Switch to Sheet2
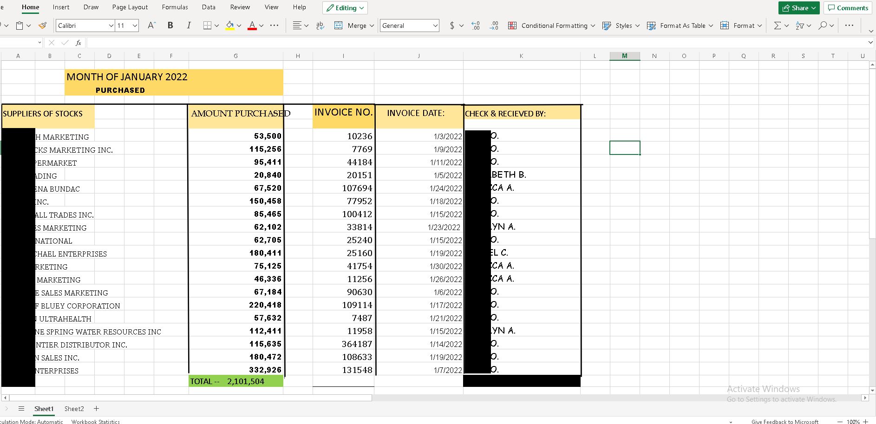Image resolution: width=876 pixels, height=424 pixels. coord(74,409)
